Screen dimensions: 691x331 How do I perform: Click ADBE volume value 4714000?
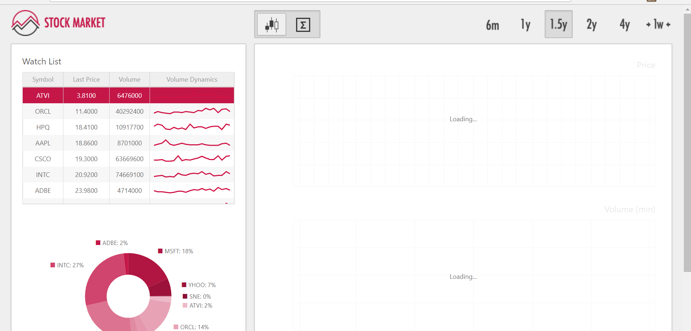129,190
